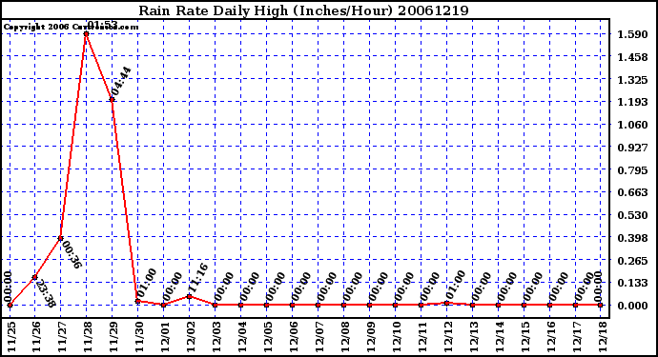Click the 11/29 date label

113,337
